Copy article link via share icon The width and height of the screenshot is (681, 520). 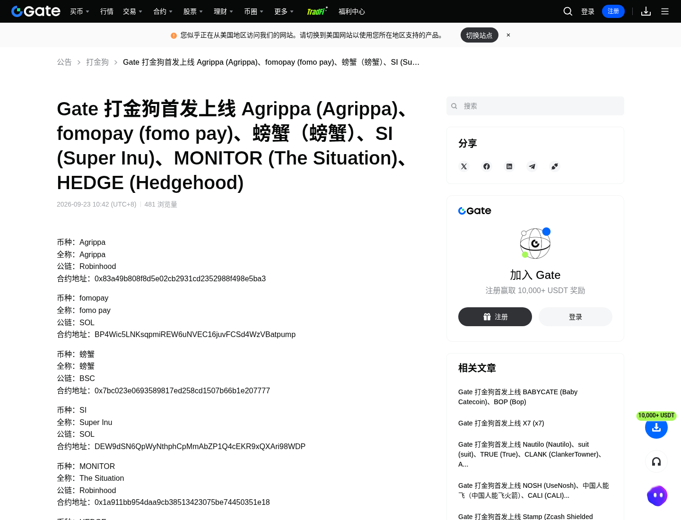(555, 166)
